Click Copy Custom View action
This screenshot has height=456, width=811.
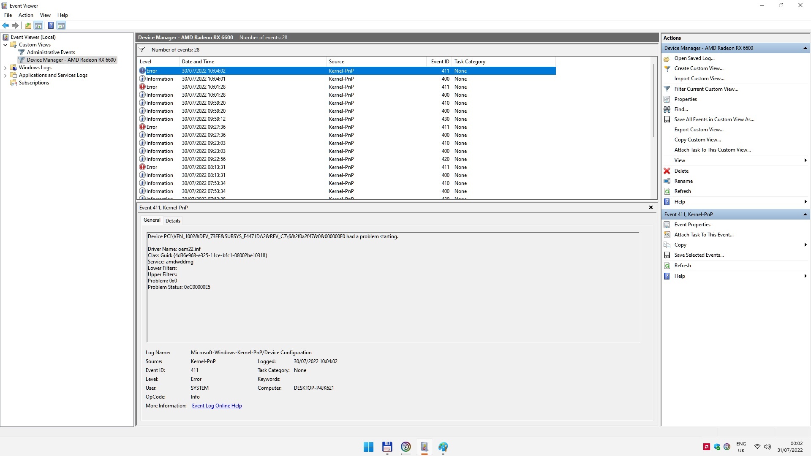point(697,140)
